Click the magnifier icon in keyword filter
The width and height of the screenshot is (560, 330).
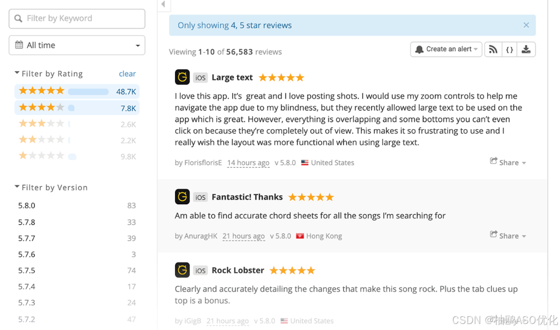(x=18, y=18)
